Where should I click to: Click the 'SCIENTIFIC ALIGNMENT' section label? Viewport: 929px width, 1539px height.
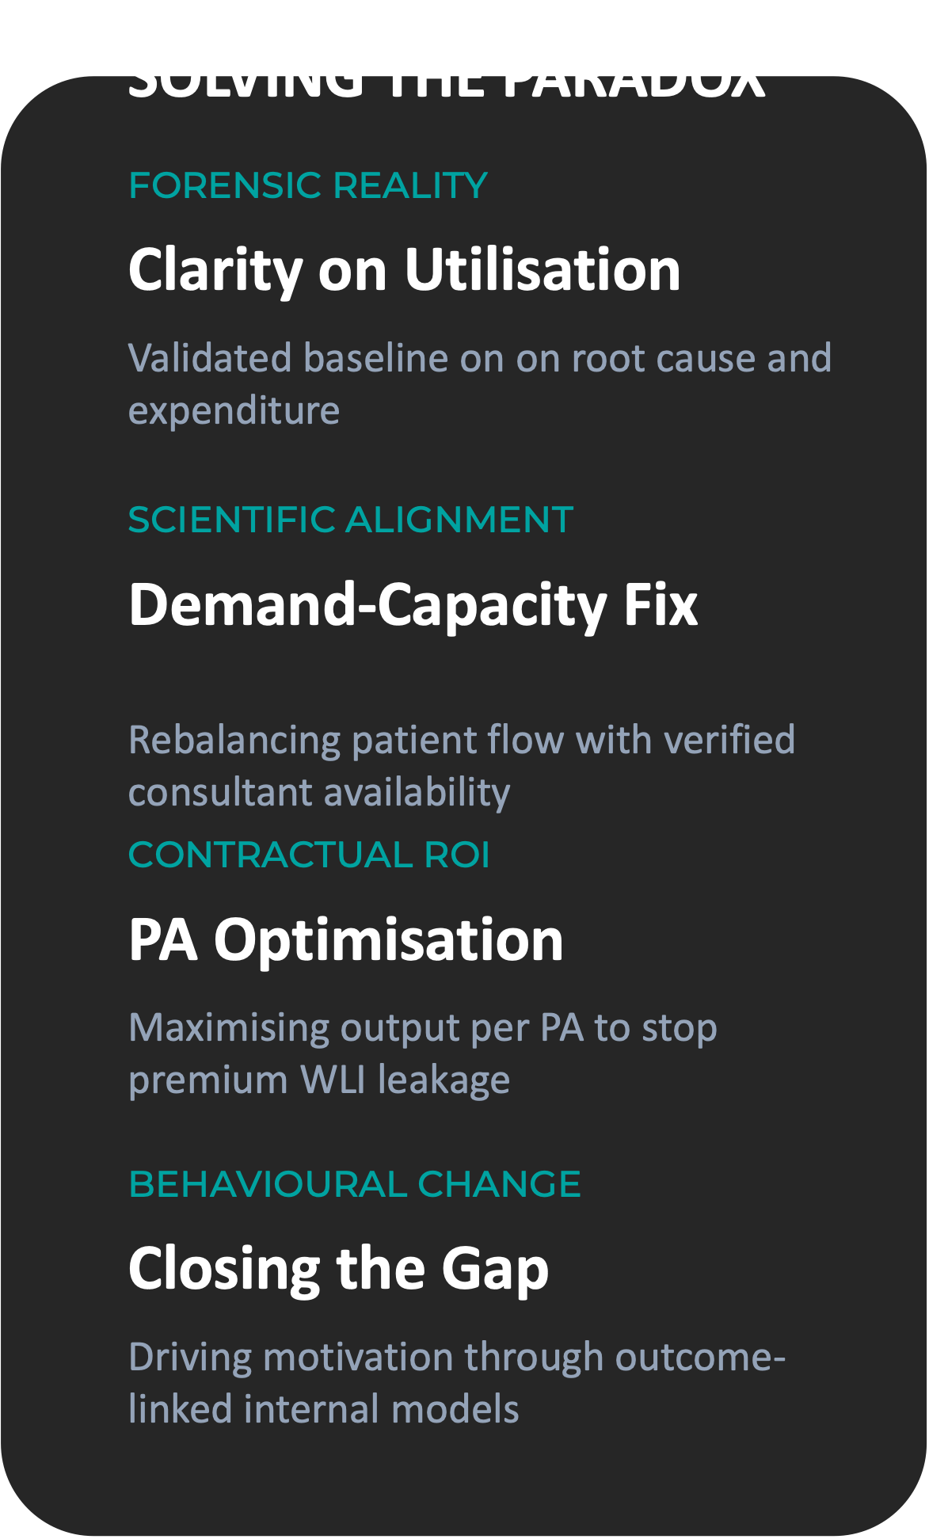coord(350,520)
